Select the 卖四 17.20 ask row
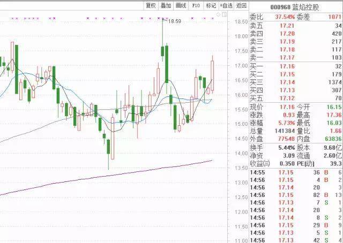This screenshot has width=343, height=243. pyautogui.click(x=296, y=34)
